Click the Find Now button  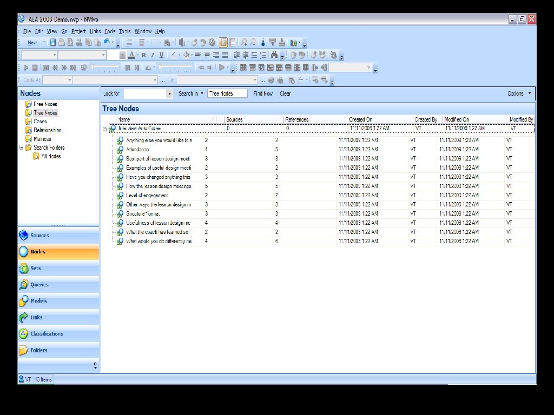[263, 93]
